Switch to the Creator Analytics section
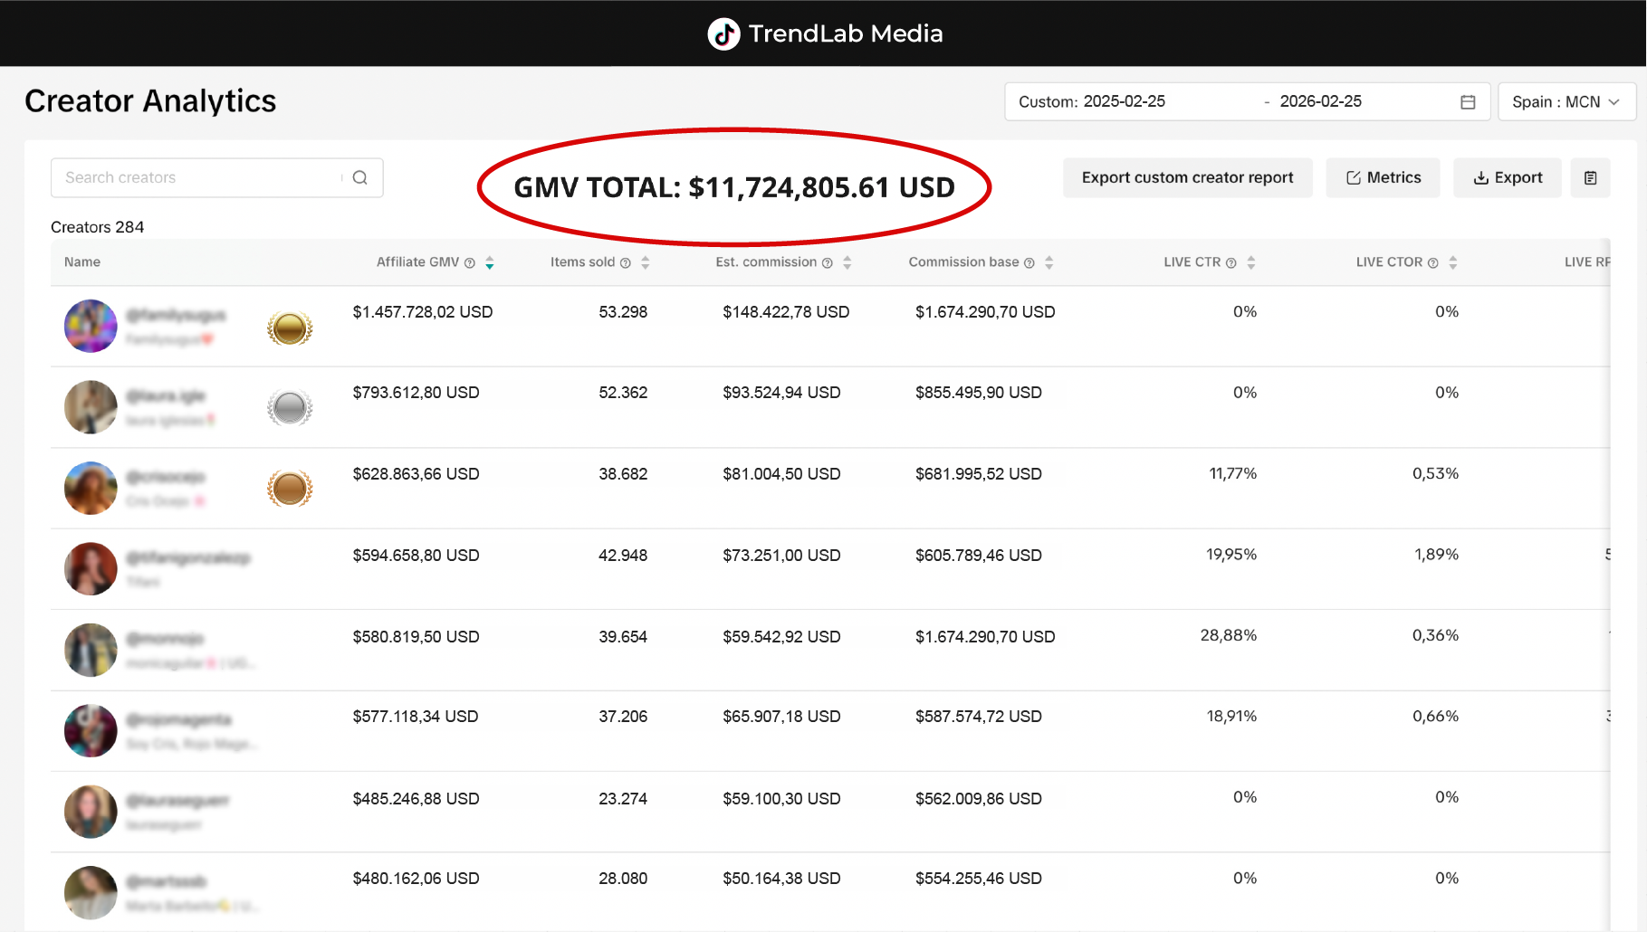Image resolution: width=1647 pixels, height=932 pixels. pos(150,100)
